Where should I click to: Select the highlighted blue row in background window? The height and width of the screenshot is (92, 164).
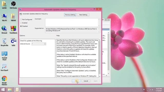[106, 30]
